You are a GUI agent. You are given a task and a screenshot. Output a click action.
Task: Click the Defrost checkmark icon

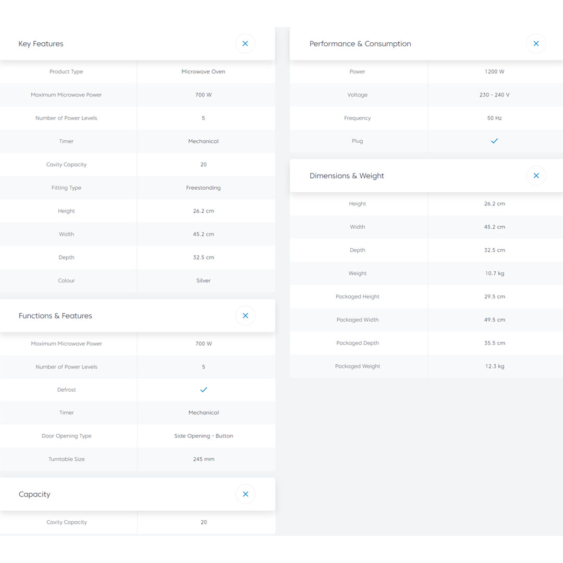(203, 389)
